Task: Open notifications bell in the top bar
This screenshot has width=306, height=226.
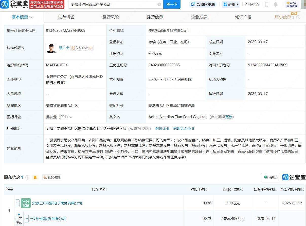Action: 276,4
